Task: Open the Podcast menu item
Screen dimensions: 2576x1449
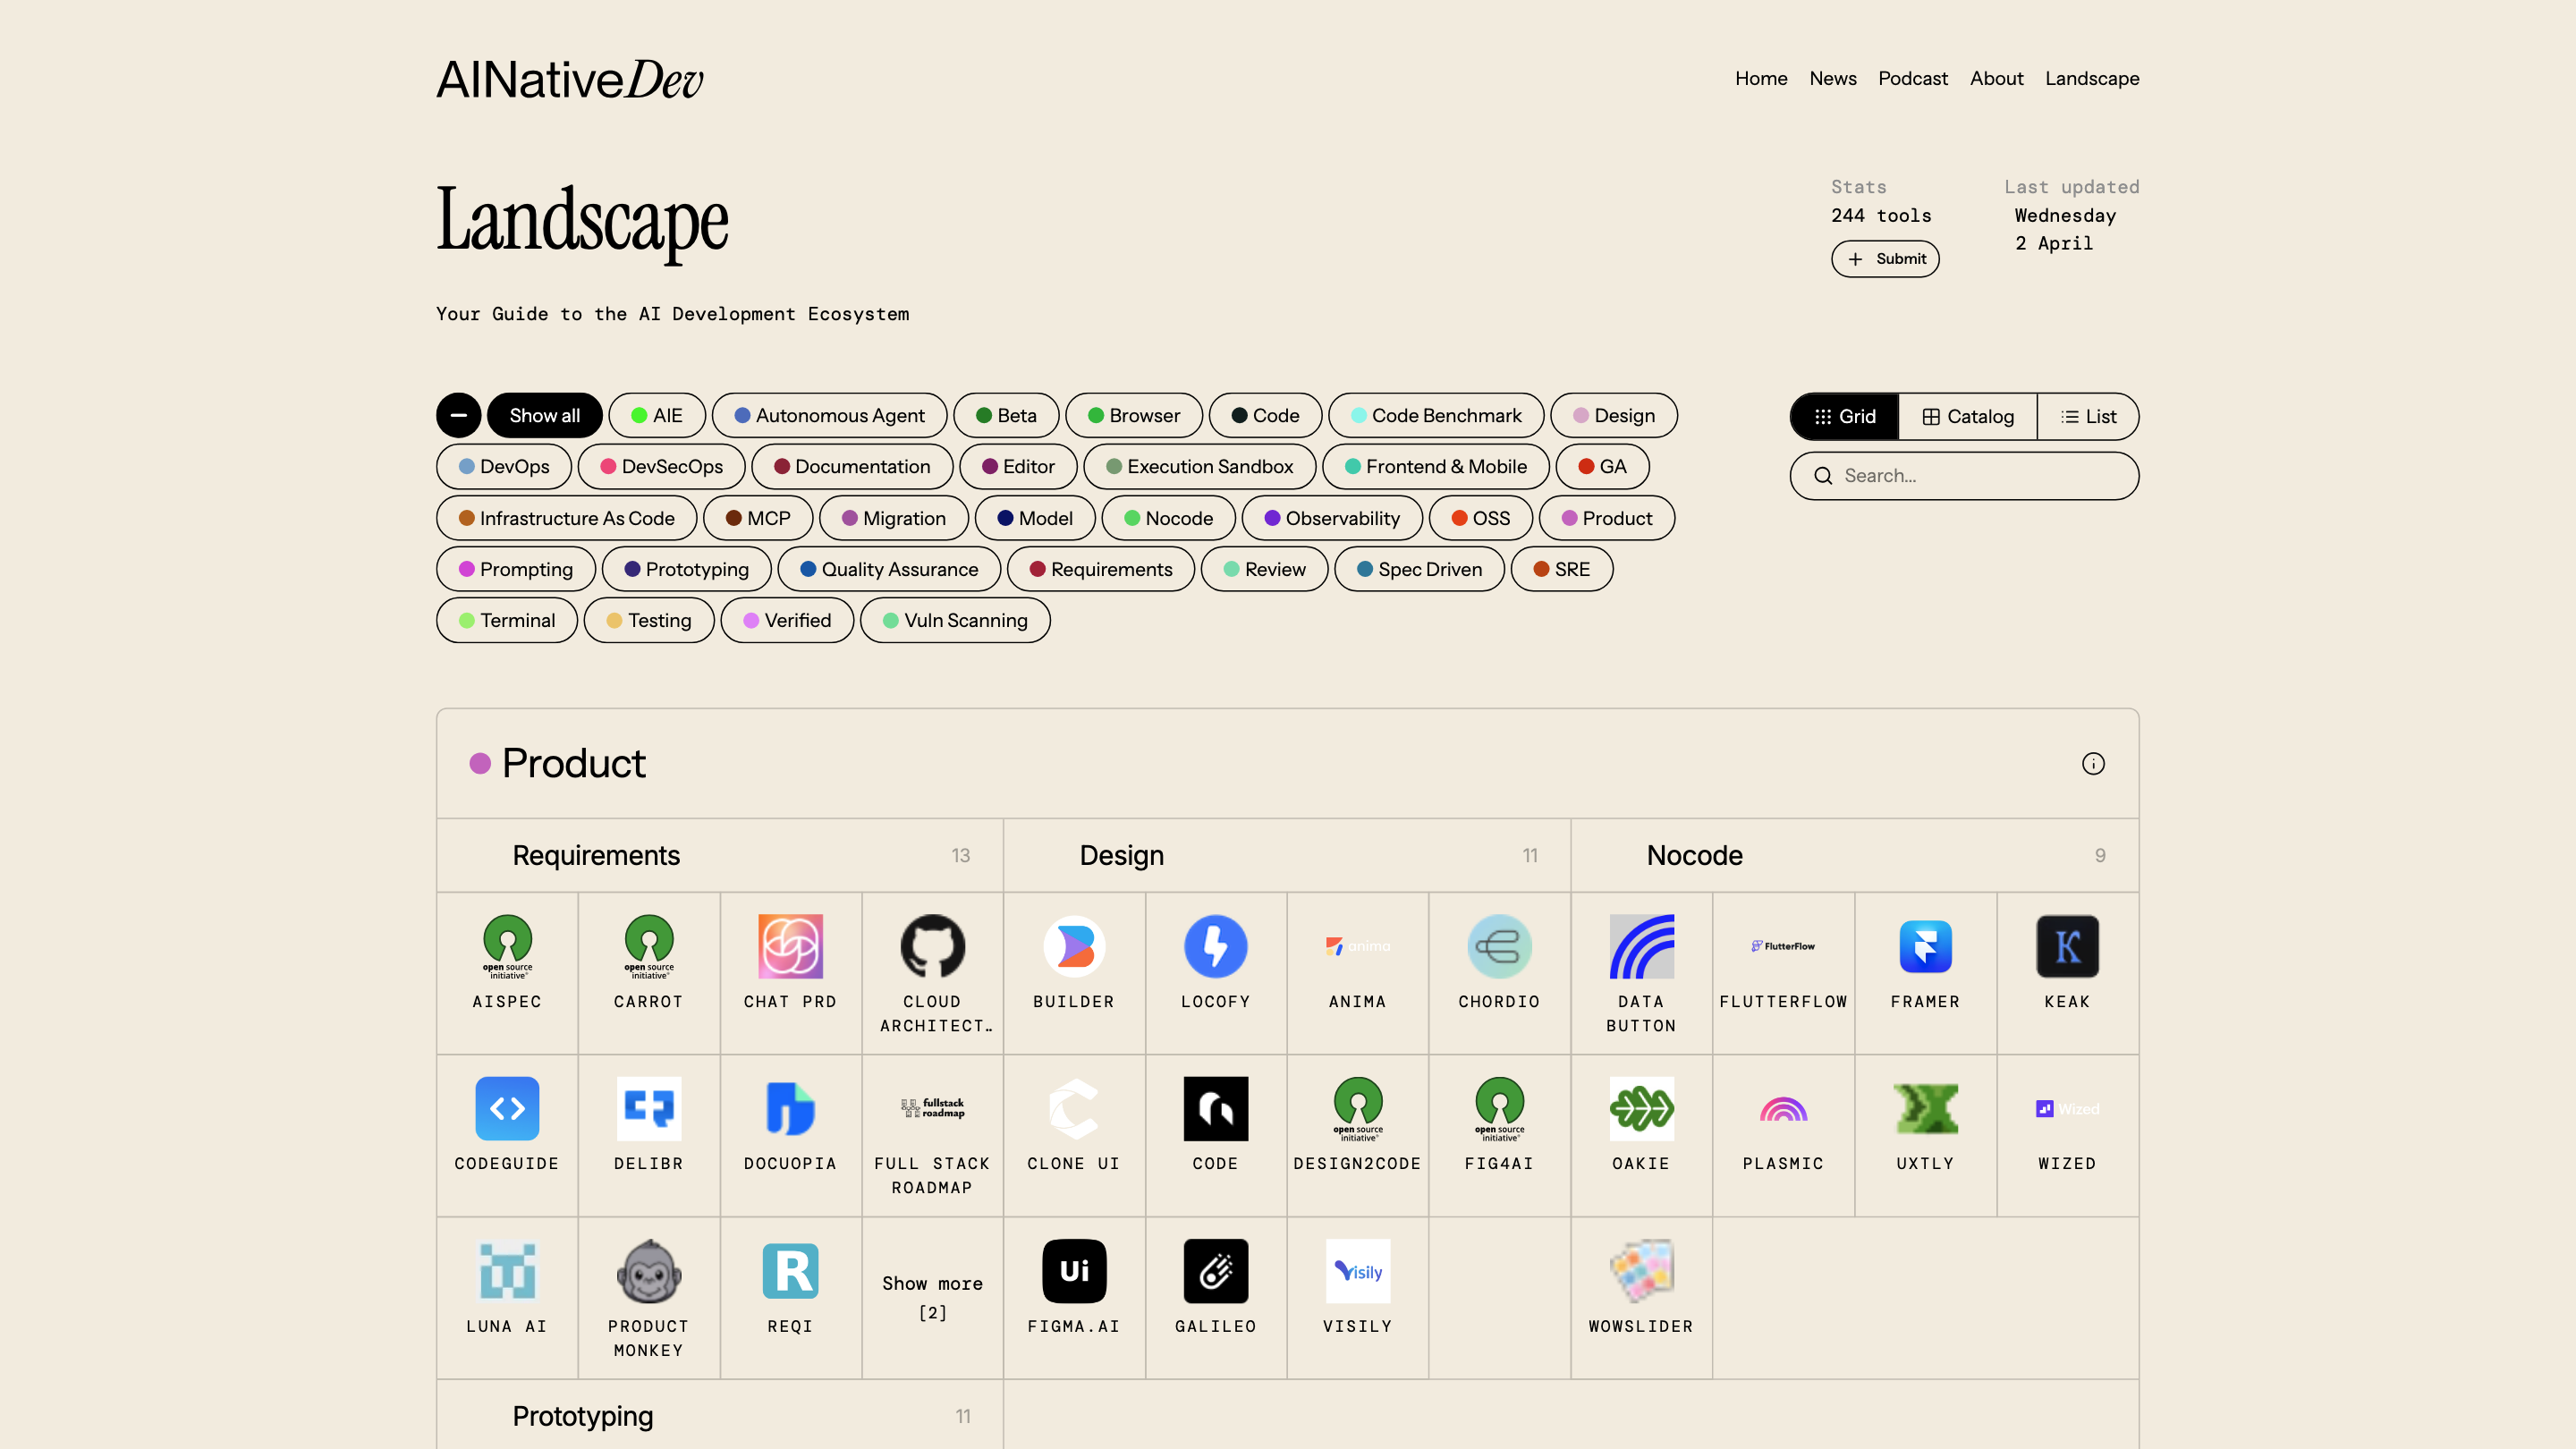Action: pyautogui.click(x=1912, y=78)
